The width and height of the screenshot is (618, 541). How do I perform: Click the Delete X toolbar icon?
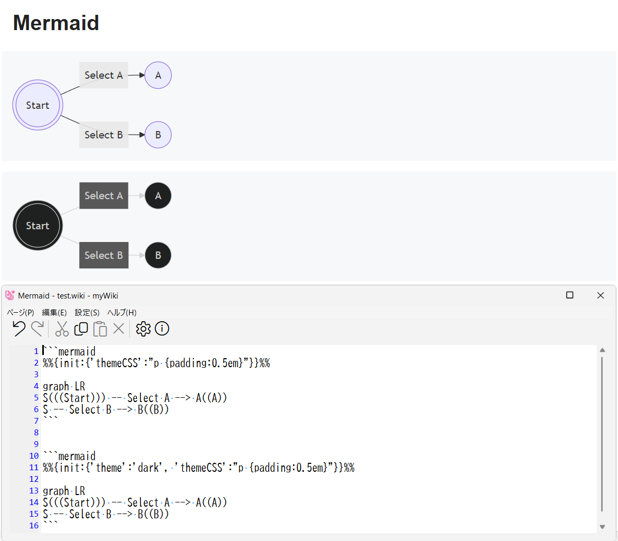(119, 329)
